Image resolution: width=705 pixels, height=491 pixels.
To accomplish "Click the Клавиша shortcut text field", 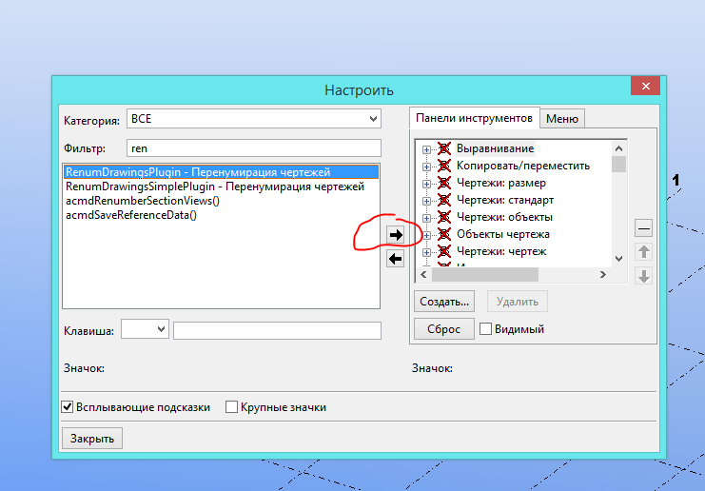I will [277, 330].
